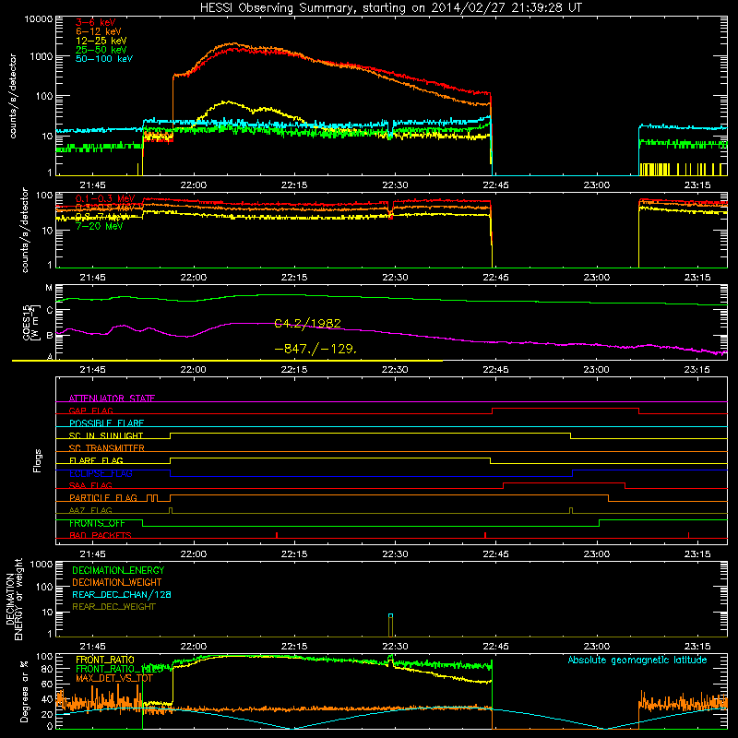Select the red '3-6 keV' legend label
738x738 pixels.
coord(95,22)
